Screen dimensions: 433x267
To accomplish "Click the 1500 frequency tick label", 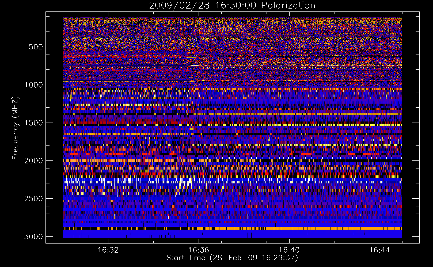I will (x=33, y=123).
